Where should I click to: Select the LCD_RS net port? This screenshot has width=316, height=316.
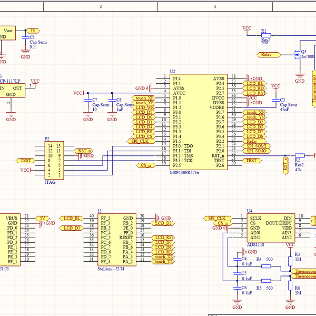coord(143,132)
